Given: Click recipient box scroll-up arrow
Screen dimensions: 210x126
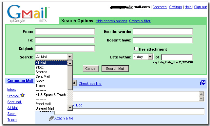Looking at the screenshot, I should (201, 94).
